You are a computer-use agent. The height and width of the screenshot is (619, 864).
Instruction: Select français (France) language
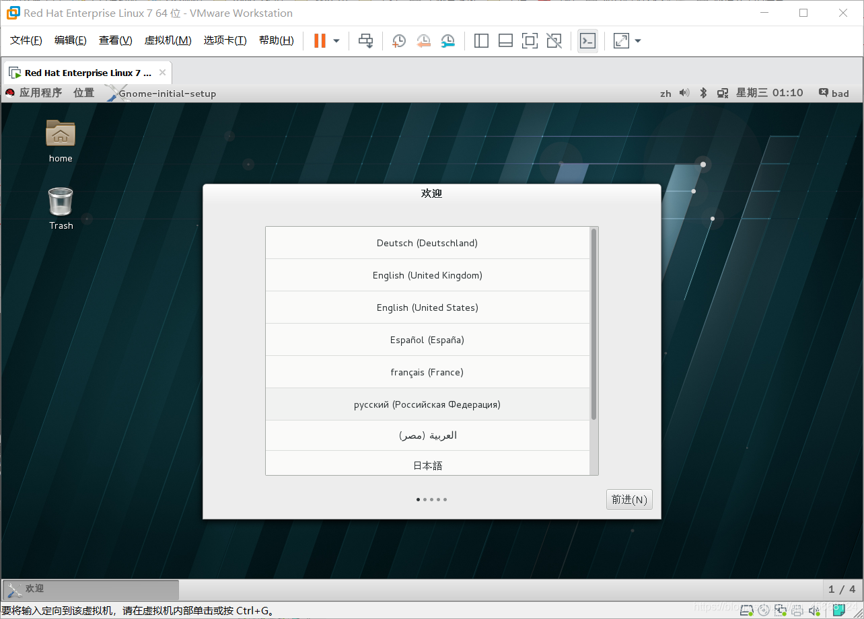(427, 372)
